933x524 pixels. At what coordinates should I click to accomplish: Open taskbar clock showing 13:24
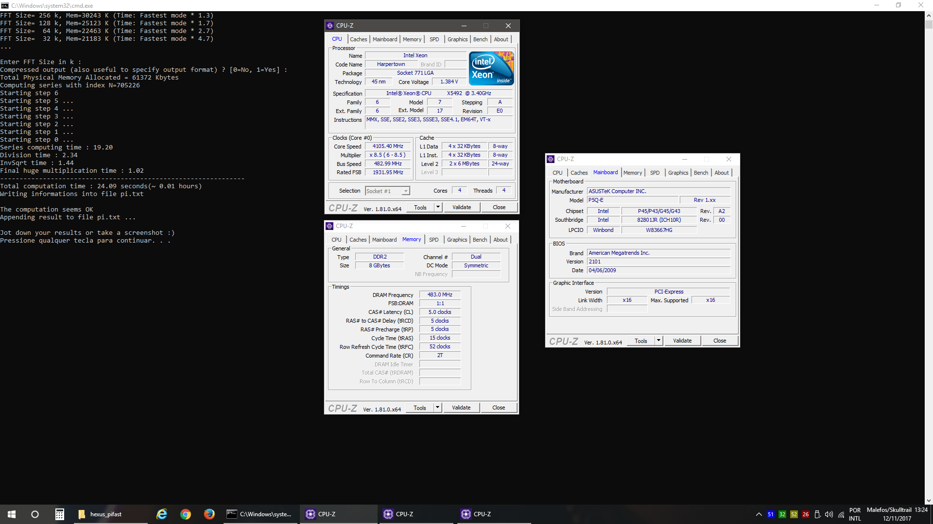[921, 510]
